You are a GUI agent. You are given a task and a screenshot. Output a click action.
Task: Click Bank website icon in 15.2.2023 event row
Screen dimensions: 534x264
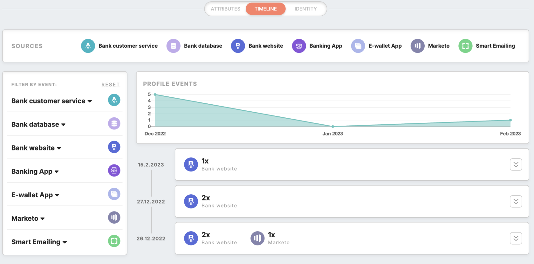click(x=191, y=164)
